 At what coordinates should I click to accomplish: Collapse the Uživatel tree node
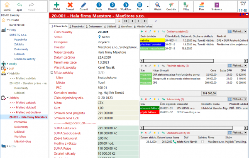7,20
